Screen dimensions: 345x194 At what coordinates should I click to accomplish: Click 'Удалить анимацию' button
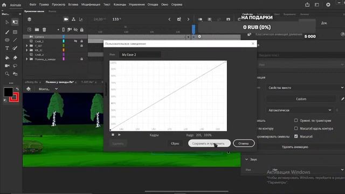[x=295, y=147]
